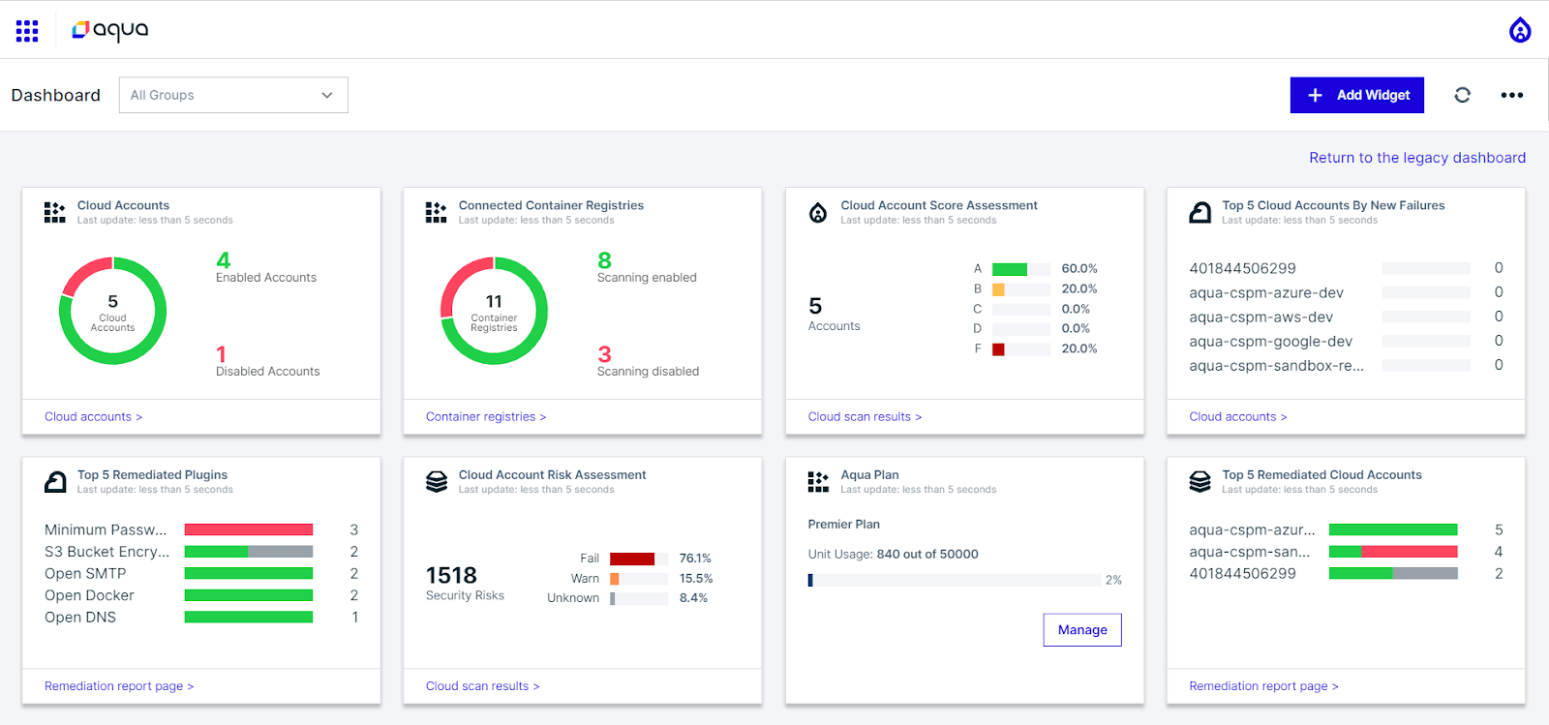Click the grade B orange score bar

point(998,289)
